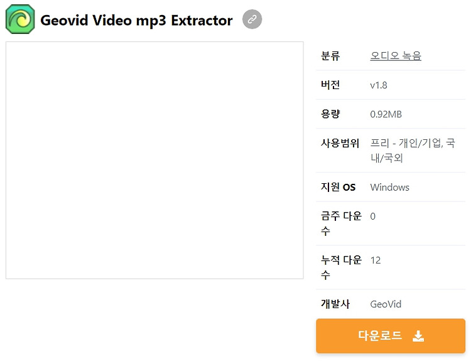
Task: Click the 지원 OS label
Action: coord(338,188)
